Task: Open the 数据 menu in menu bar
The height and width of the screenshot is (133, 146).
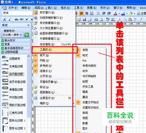Action: pyautogui.click(x=92, y=8)
